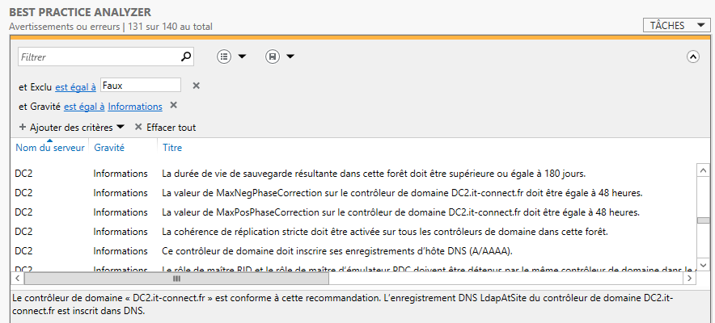Sort by Gravité column header
This screenshot has height=323, width=715.
coord(109,149)
